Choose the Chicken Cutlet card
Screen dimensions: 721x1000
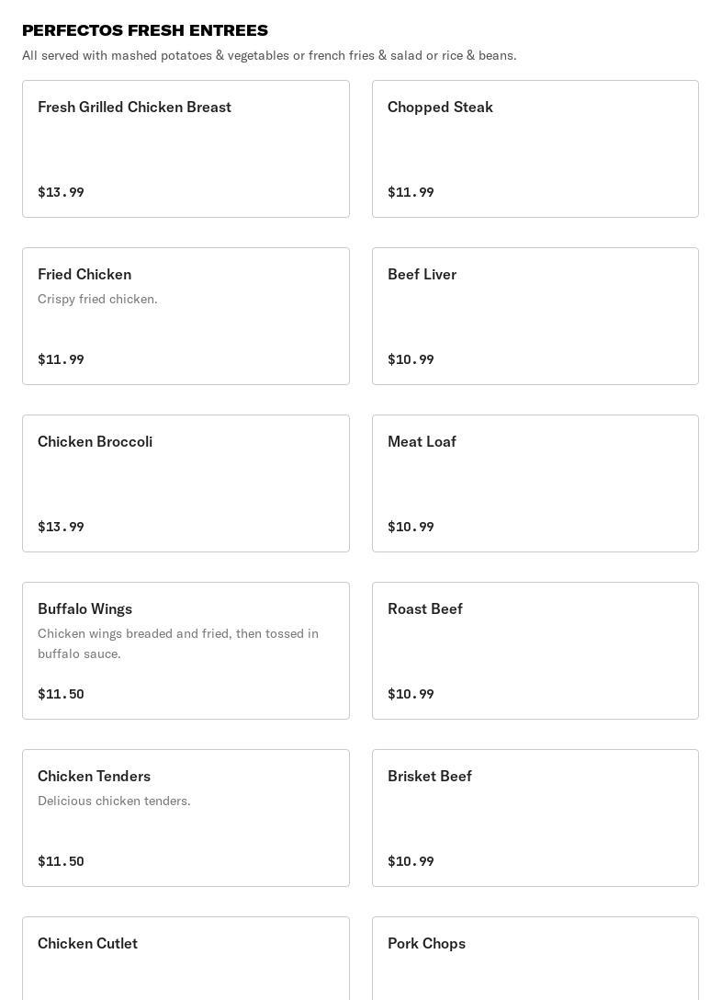pyautogui.click(x=186, y=959)
